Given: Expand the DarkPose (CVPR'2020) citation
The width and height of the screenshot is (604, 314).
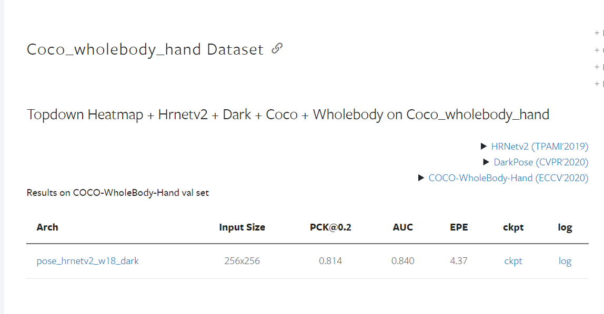Looking at the screenshot, I should click(x=541, y=162).
